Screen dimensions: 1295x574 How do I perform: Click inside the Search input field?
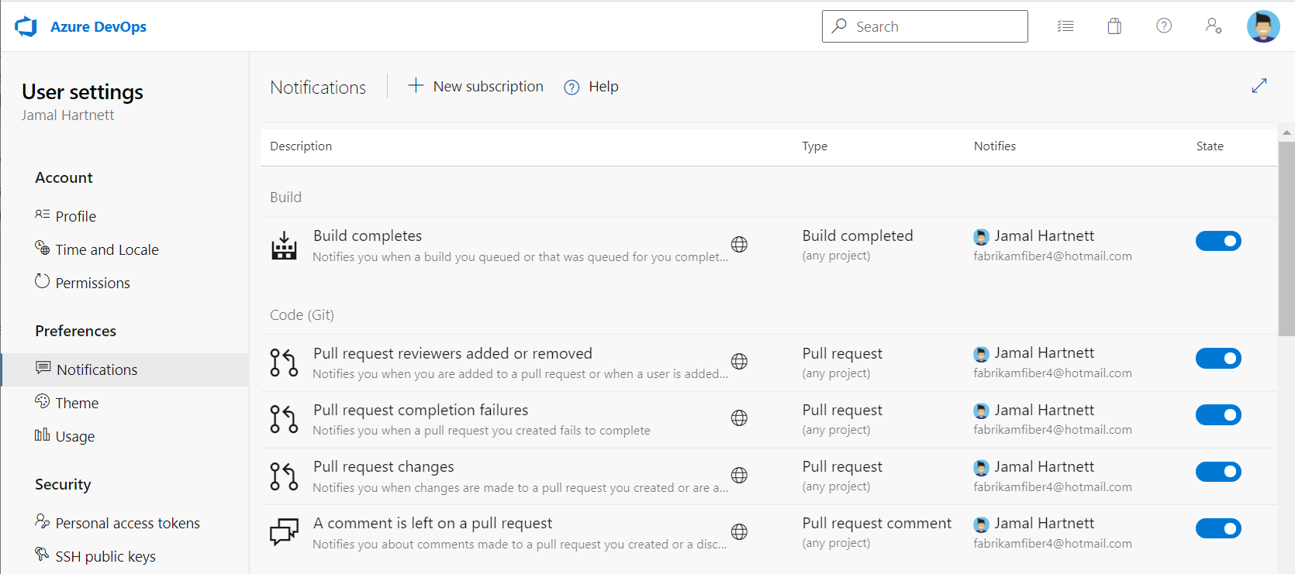(x=934, y=26)
